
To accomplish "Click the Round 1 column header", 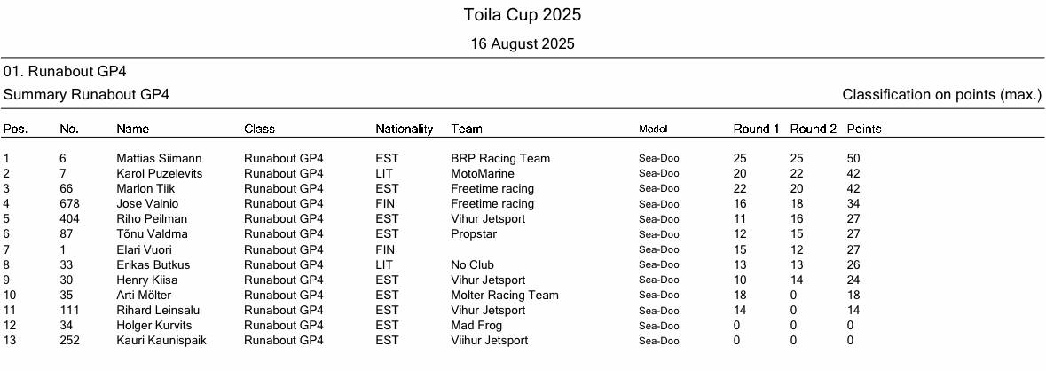I will (756, 130).
